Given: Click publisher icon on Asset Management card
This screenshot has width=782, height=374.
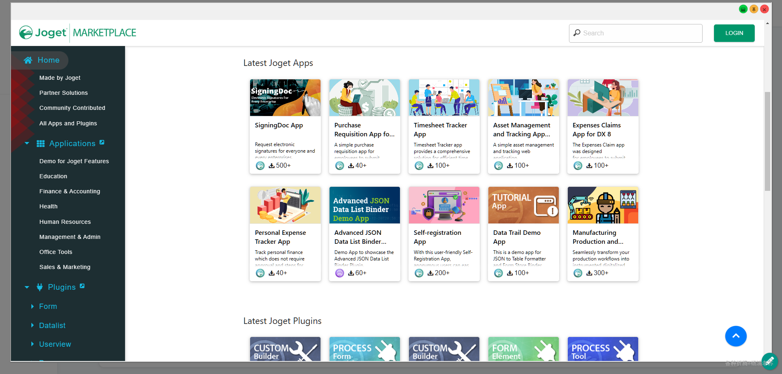Looking at the screenshot, I should [x=499, y=166].
